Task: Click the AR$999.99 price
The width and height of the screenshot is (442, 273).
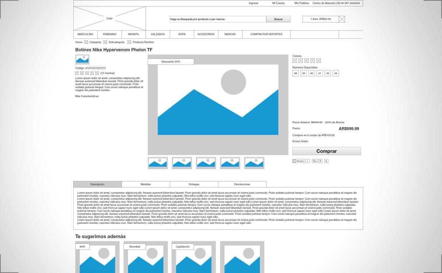Action: coord(349,129)
